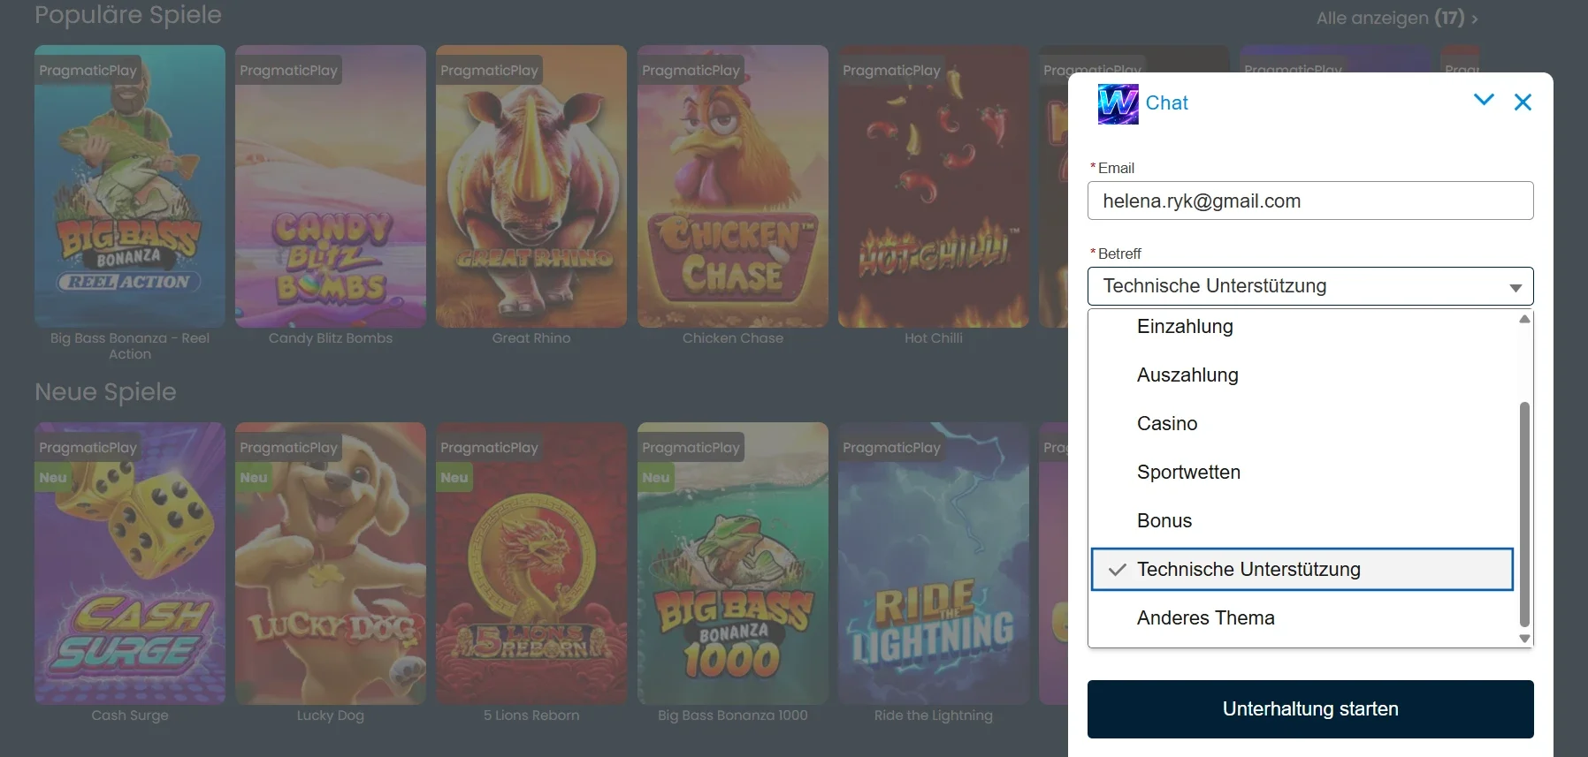
Task: Select the Hot Chilli game tile
Action: 934,186
